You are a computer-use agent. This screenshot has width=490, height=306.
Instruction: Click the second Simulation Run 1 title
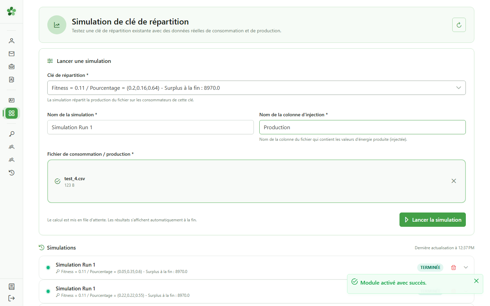76,289
